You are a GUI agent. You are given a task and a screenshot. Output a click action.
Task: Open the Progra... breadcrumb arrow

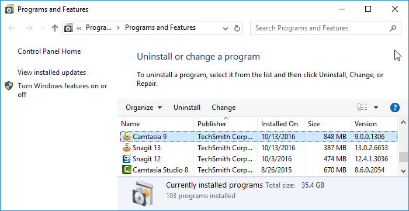(119, 28)
